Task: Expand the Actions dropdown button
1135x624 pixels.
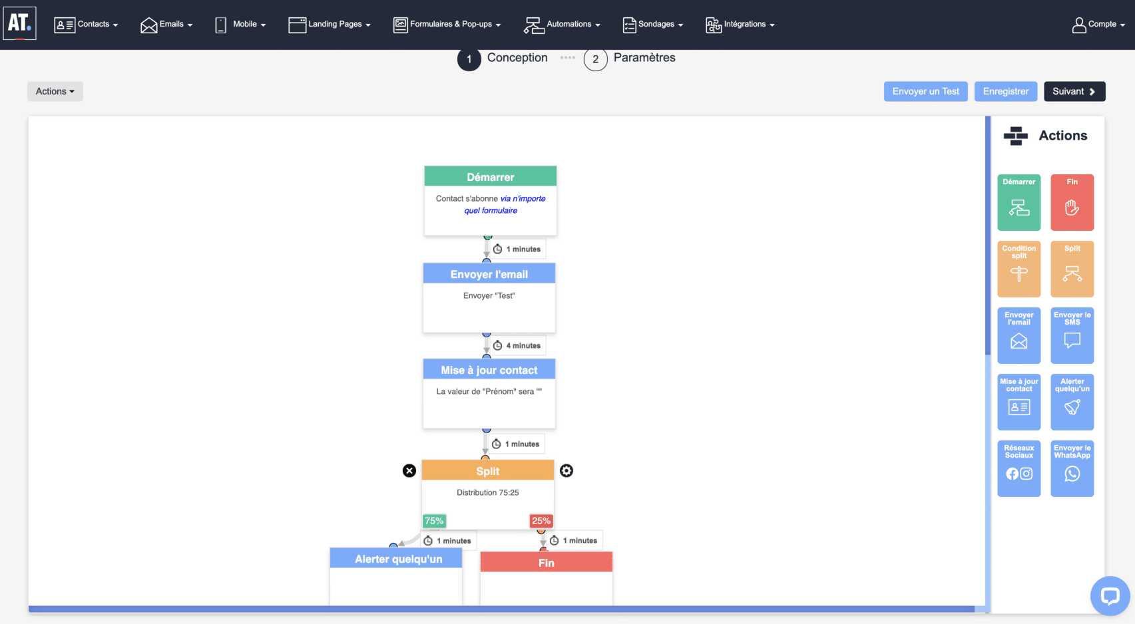Action: 55,91
